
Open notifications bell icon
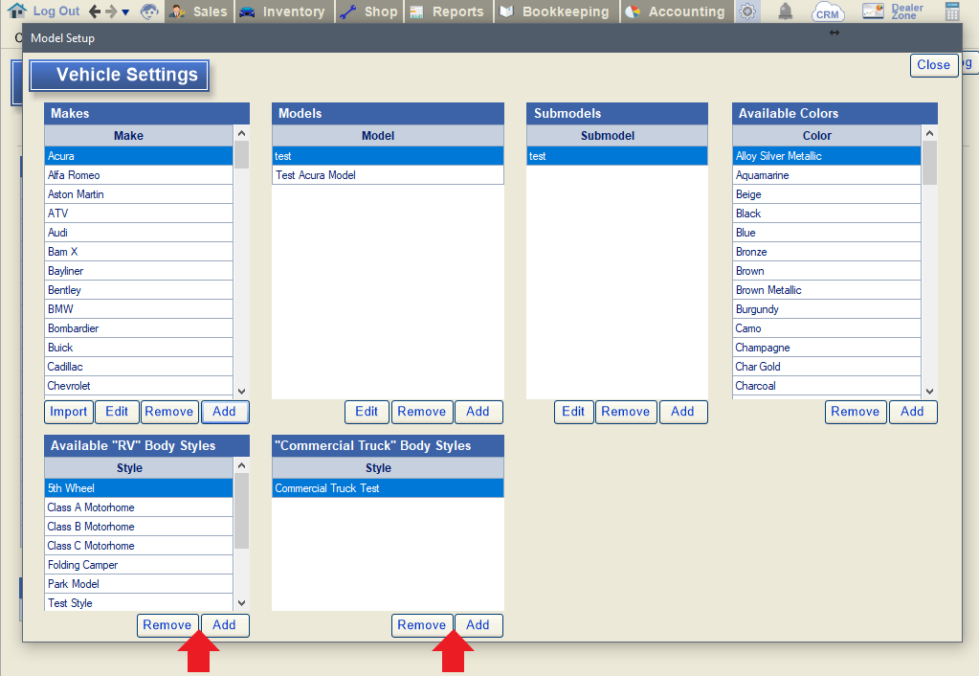pyautogui.click(x=786, y=11)
